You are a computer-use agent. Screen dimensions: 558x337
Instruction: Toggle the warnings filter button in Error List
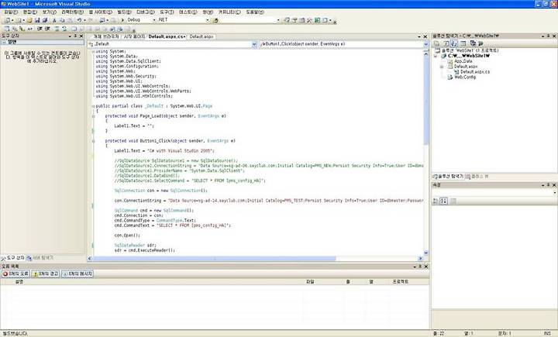pos(46,273)
